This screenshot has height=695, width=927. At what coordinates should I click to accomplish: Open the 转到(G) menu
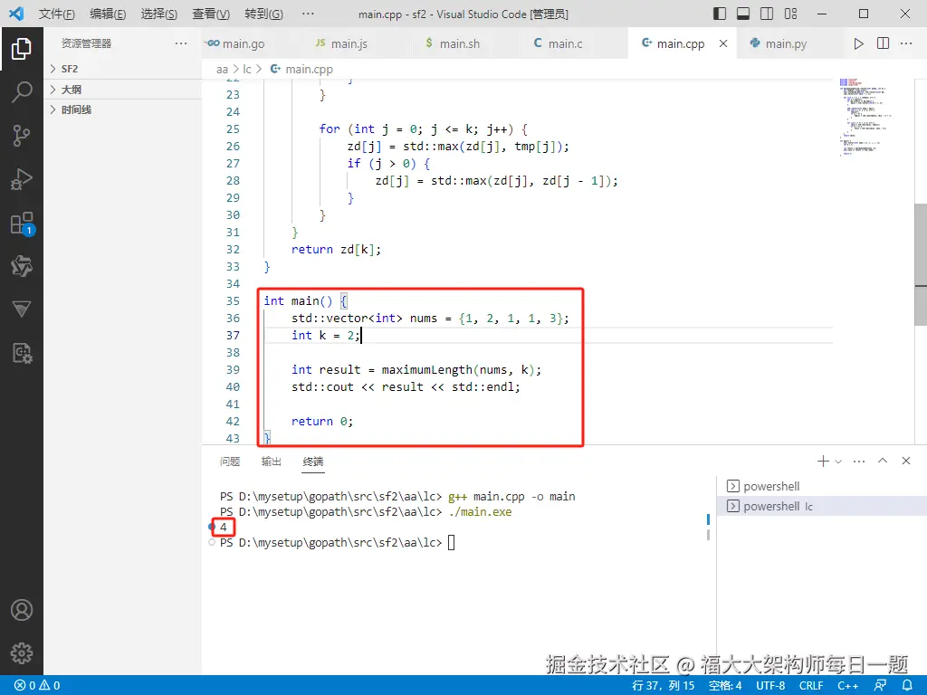click(263, 14)
